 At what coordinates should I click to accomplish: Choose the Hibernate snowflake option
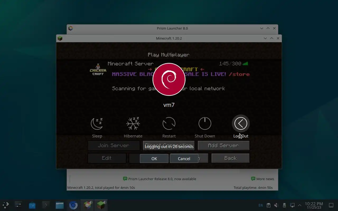point(133,123)
